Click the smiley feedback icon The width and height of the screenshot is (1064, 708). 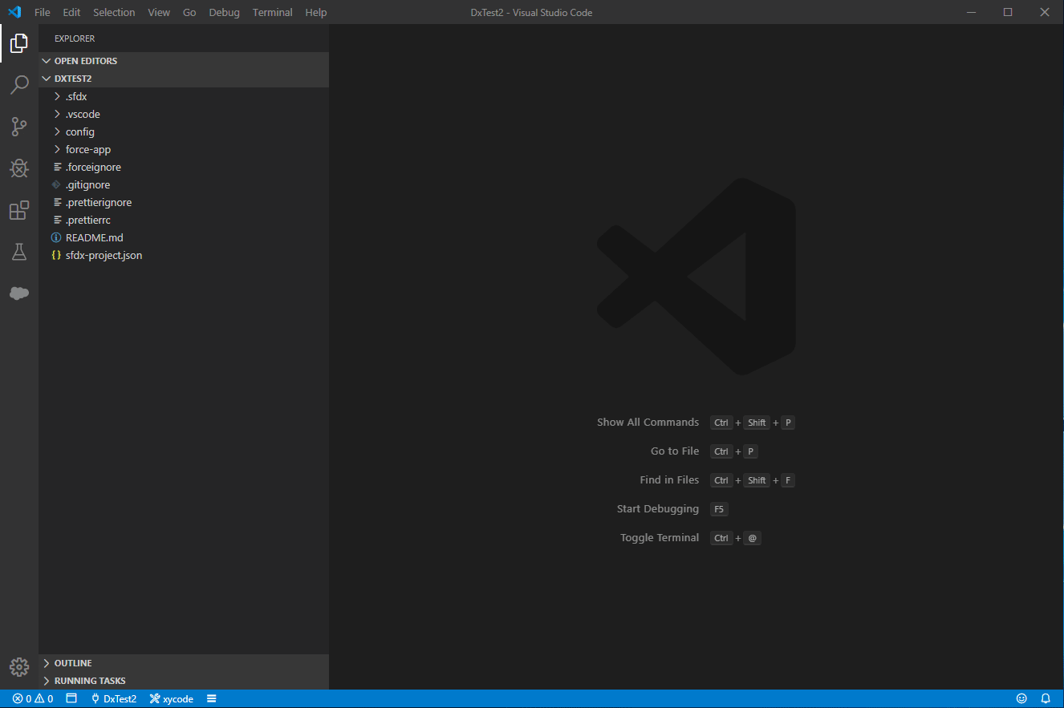click(x=1021, y=698)
